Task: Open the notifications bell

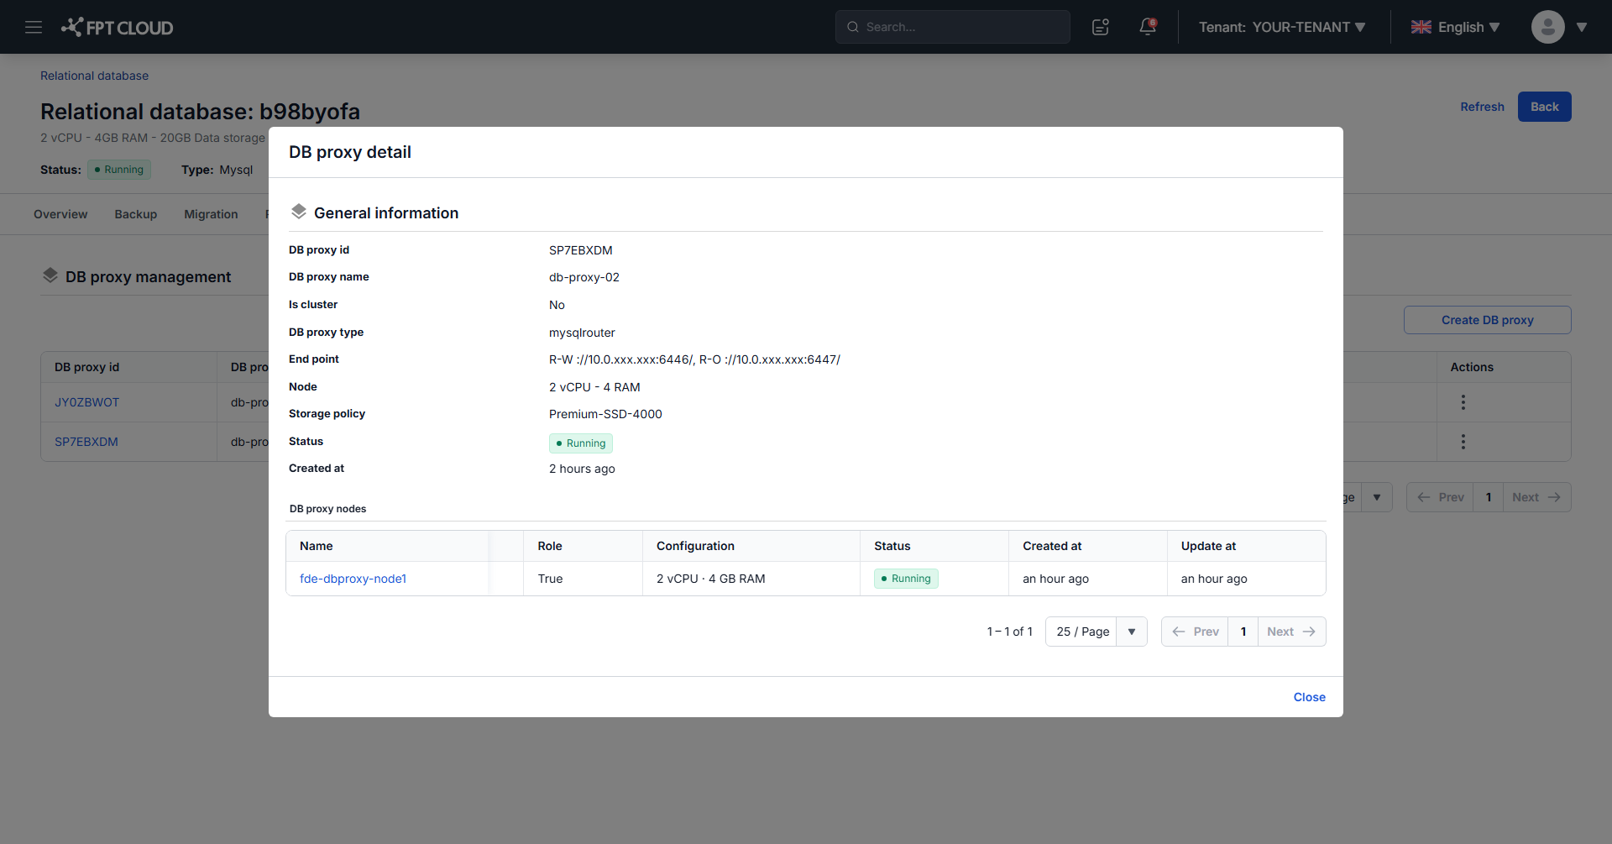Action: tap(1148, 27)
